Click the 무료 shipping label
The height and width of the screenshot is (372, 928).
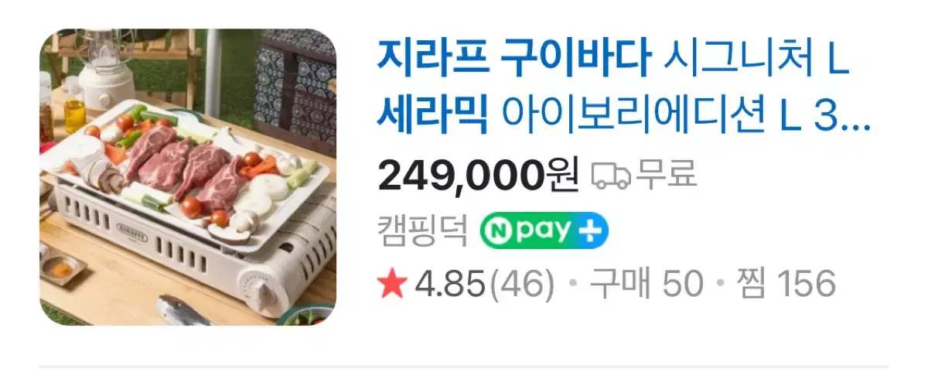point(665,176)
